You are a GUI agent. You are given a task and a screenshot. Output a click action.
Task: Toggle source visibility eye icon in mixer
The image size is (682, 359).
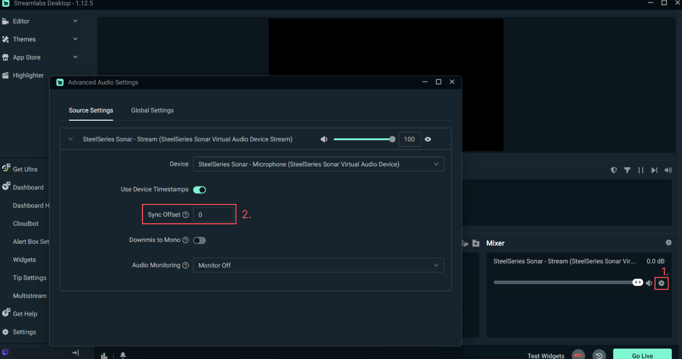[428, 140]
